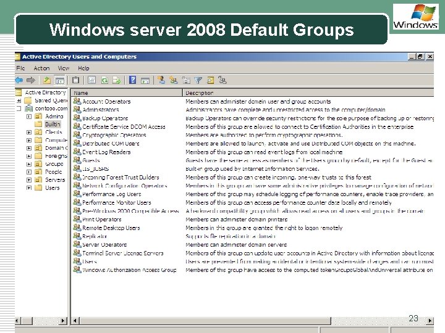Click the Server Operators group icon
This screenshot has width=445, height=333.
[x=77, y=244]
